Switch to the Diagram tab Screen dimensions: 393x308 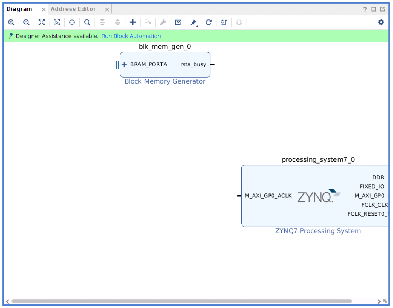point(19,9)
